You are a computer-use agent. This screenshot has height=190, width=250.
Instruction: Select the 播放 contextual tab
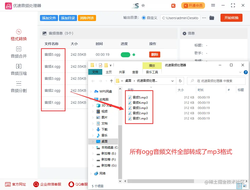point(152,65)
